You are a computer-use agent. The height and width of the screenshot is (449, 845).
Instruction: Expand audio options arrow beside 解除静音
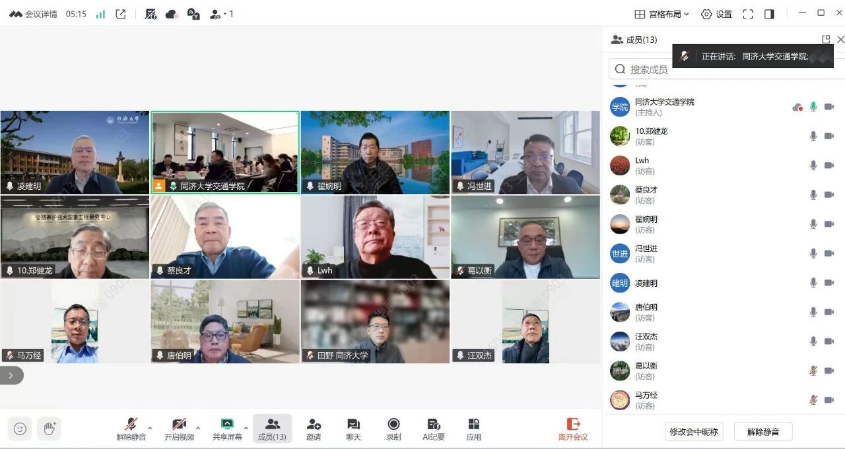tap(150, 429)
